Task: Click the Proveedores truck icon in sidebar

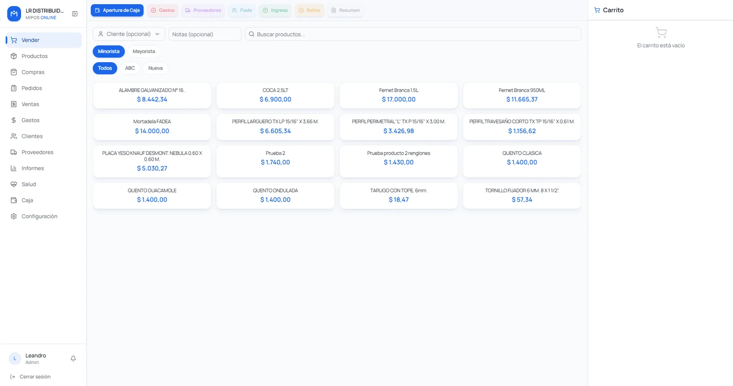Action: (x=14, y=152)
